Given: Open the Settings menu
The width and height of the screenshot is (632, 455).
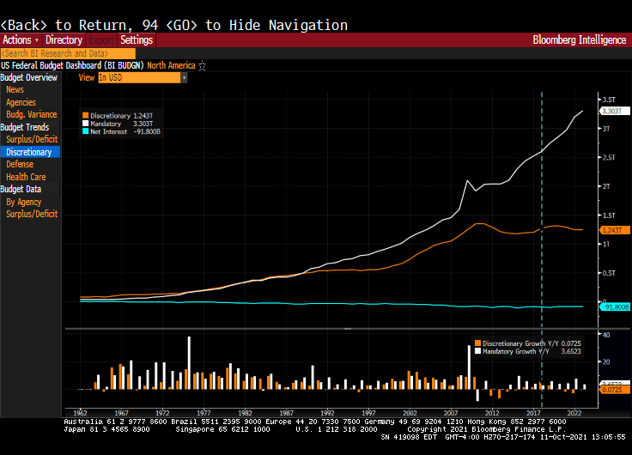Looking at the screenshot, I should click(137, 40).
